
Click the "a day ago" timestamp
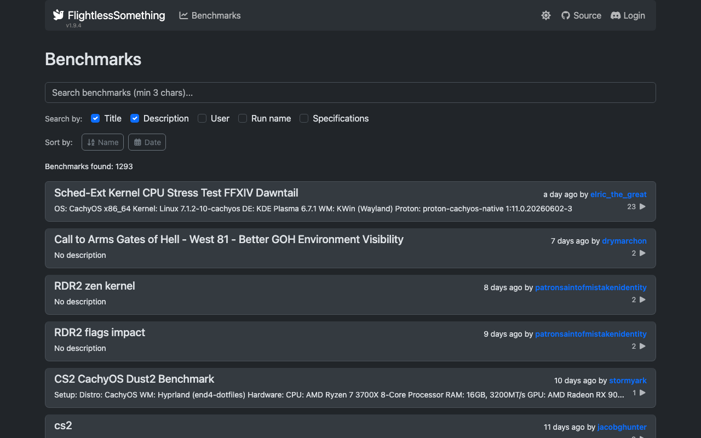[560, 194]
